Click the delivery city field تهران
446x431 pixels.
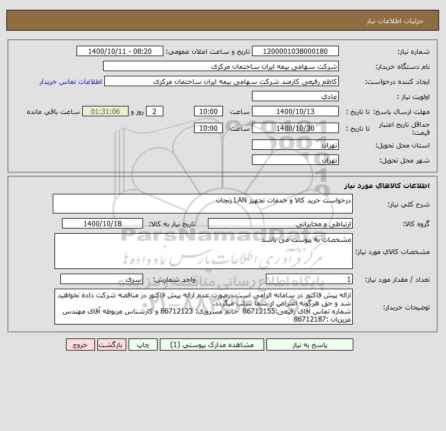[295, 160]
